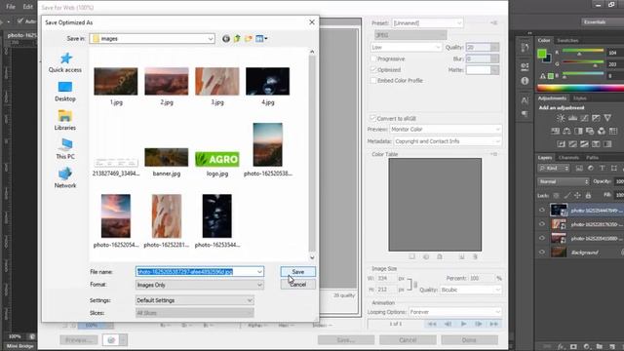The height and width of the screenshot is (351, 624).
Task: Add a Levels adjustment
Action: 572,118
